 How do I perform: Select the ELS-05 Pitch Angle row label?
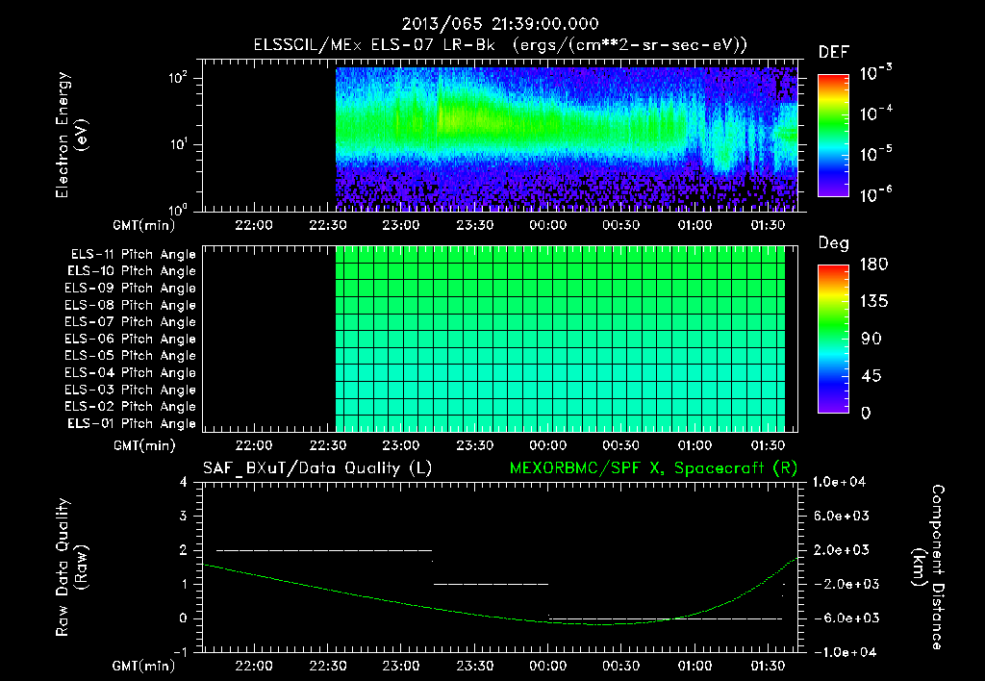coord(130,356)
